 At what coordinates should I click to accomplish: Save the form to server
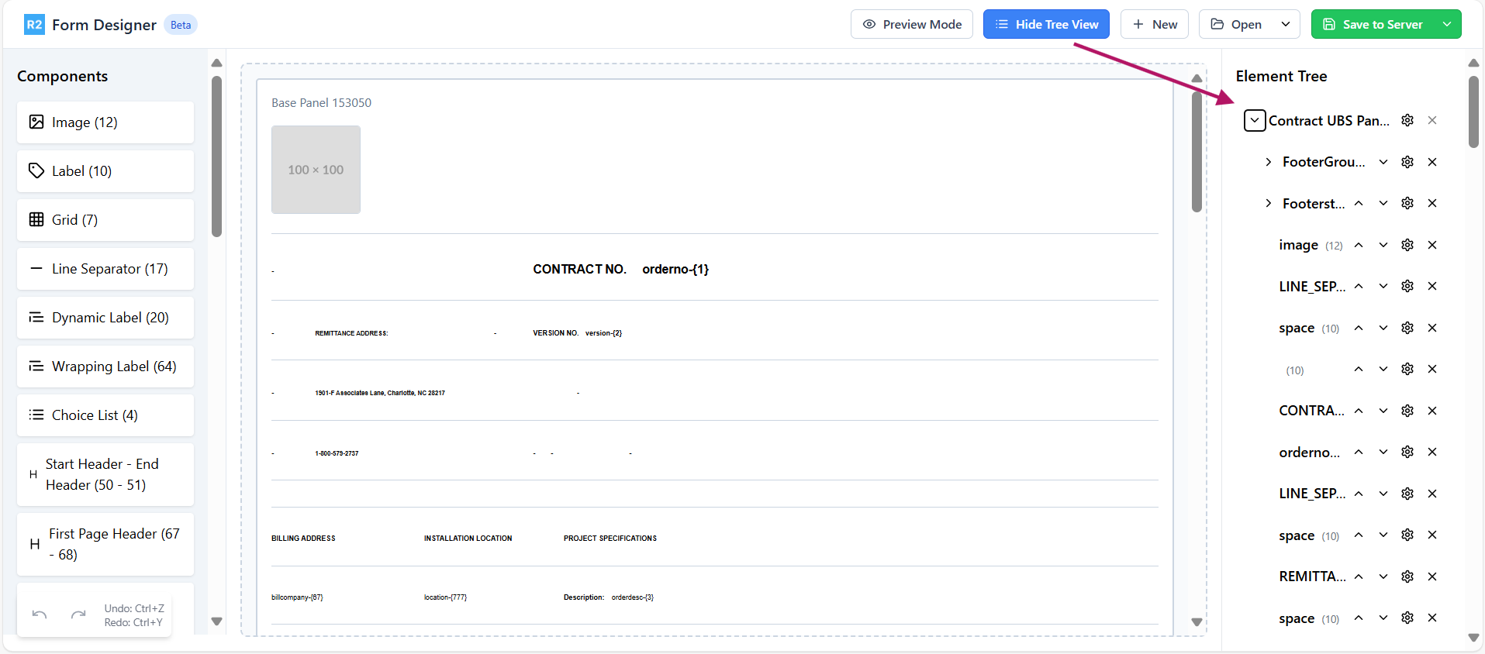pyautogui.click(x=1373, y=24)
